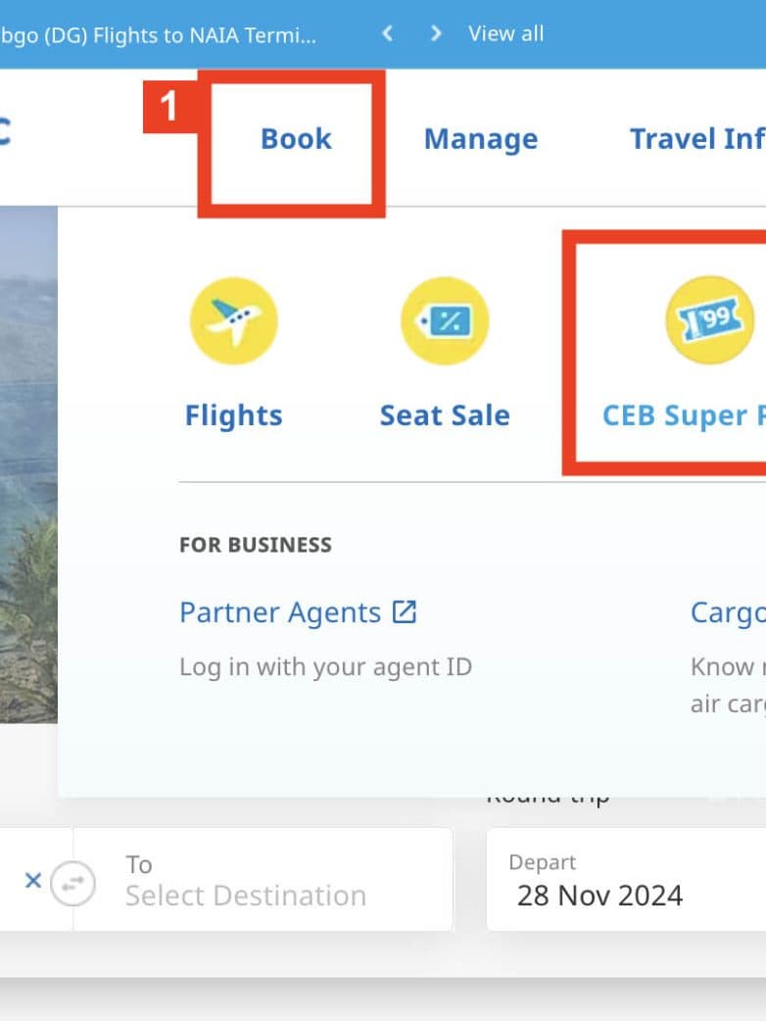Image resolution: width=766 pixels, height=1021 pixels.
Task: Click the Flights airplane icon
Action: [233, 320]
